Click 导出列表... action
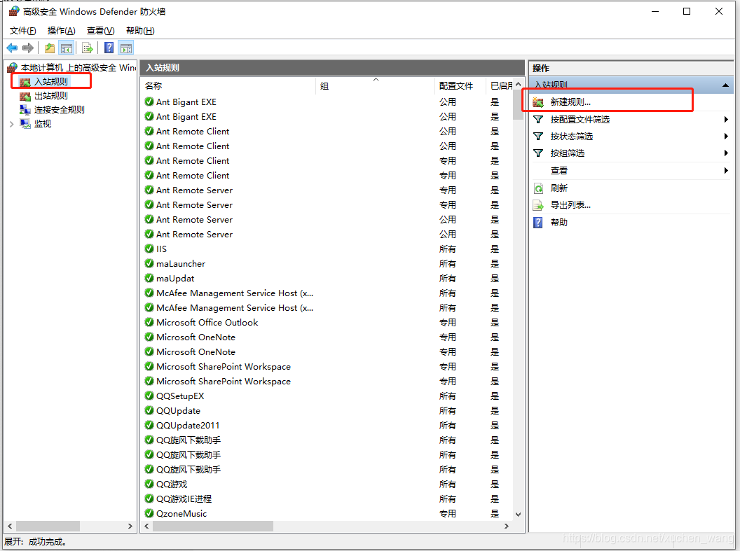The image size is (740, 551). pyautogui.click(x=570, y=205)
